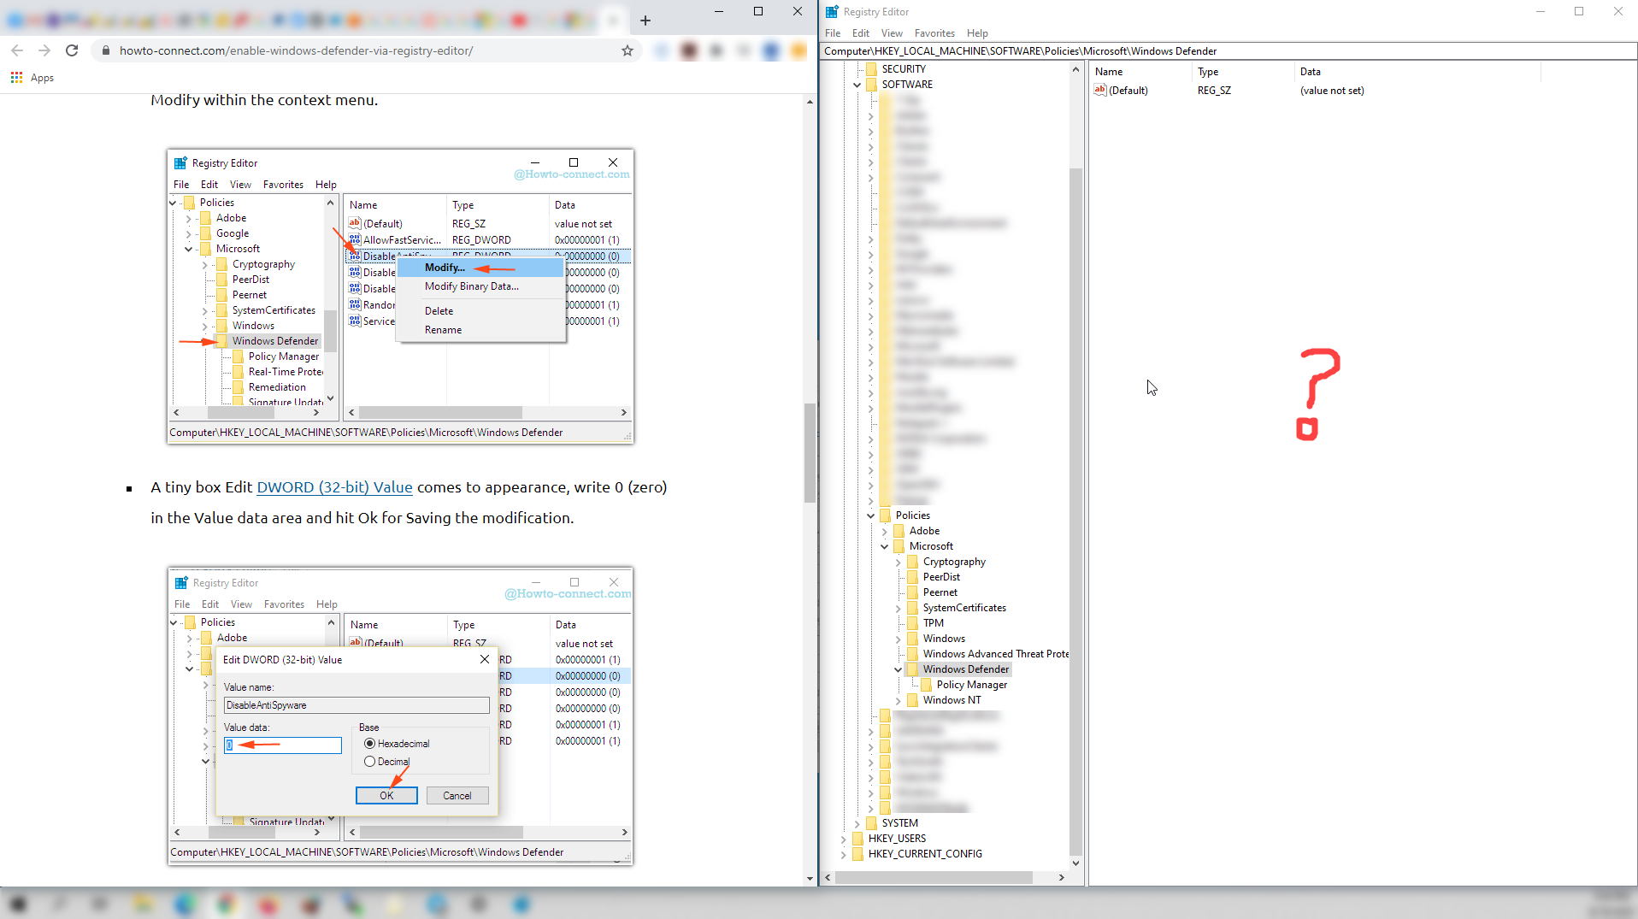Select the Peernet folder icon
Viewport: 1638px width, 919px height.
(912, 592)
